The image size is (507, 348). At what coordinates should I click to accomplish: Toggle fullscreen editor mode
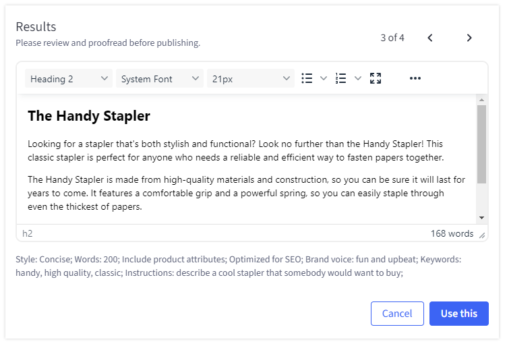tap(376, 79)
